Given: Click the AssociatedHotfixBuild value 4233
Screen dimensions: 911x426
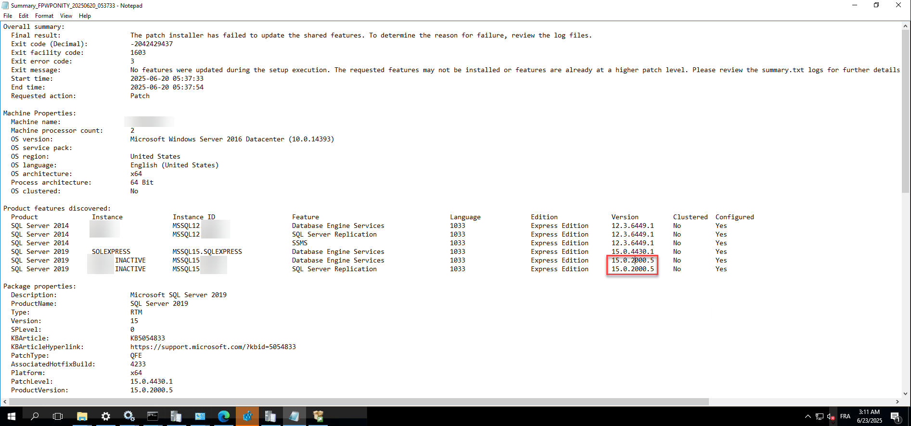Looking at the screenshot, I should pos(138,364).
